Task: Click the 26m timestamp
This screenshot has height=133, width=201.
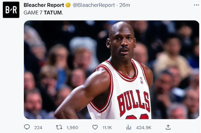Action: (x=125, y=5)
